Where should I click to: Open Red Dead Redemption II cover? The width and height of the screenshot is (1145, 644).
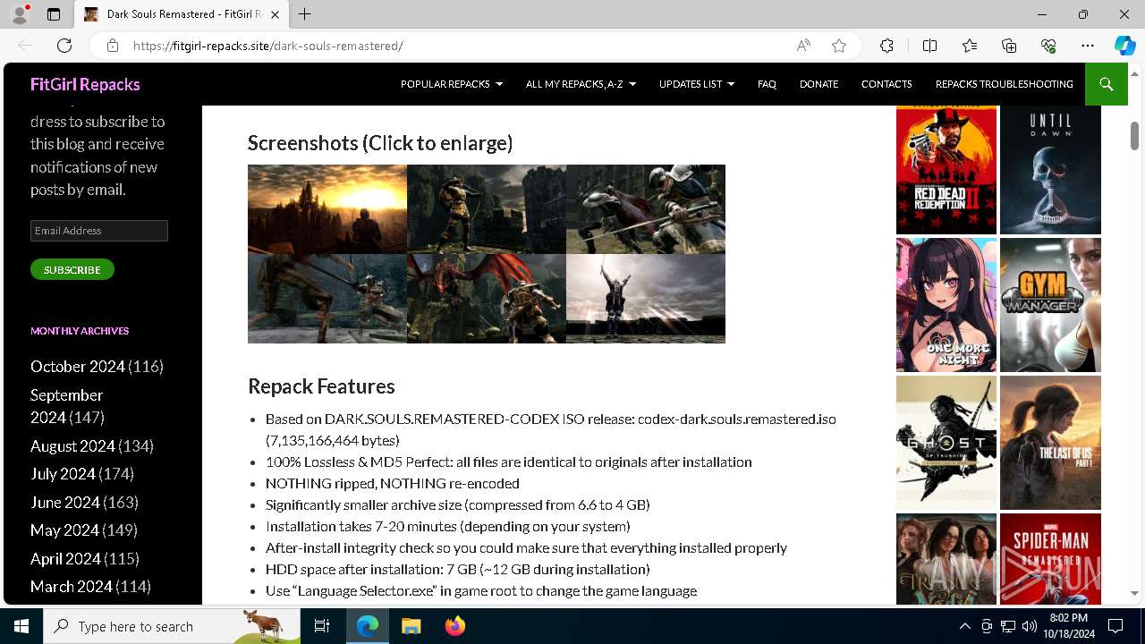(946, 170)
